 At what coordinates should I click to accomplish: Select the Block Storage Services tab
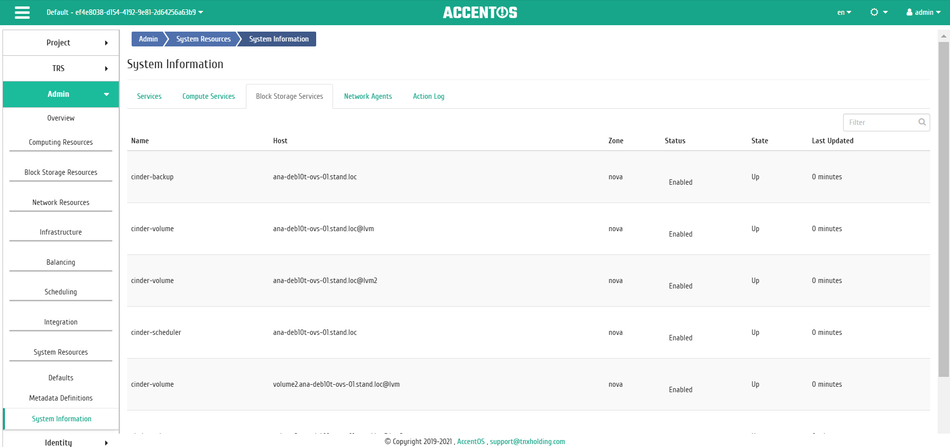[x=289, y=96]
